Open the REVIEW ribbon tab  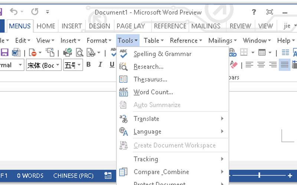[240, 26]
